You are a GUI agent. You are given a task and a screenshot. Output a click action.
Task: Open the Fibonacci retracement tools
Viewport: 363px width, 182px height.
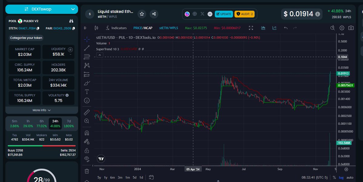click(x=87, y=56)
